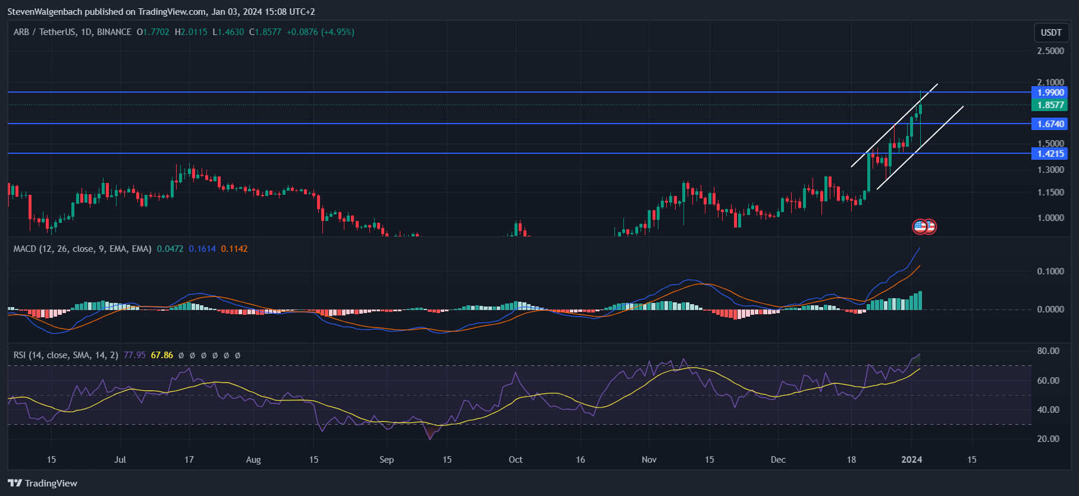Click the StevenWalgenbach published header text
Screen dimensions: 1079x496
coord(161,12)
